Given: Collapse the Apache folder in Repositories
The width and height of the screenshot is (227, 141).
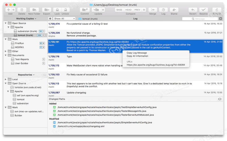Looking at the screenshot, I should [x=8, y=91].
